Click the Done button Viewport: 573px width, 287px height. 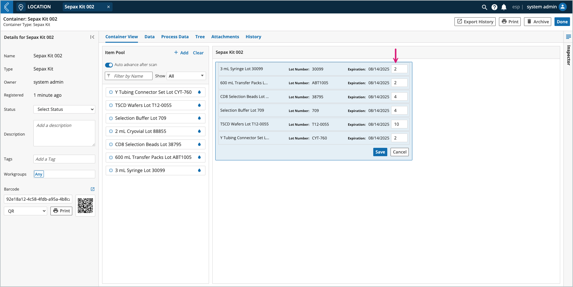click(x=562, y=22)
